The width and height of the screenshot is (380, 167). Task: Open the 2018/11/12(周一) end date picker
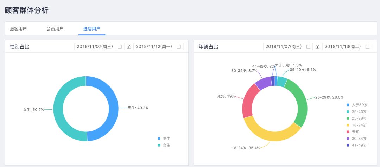pyautogui.click(x=154, y=46)
